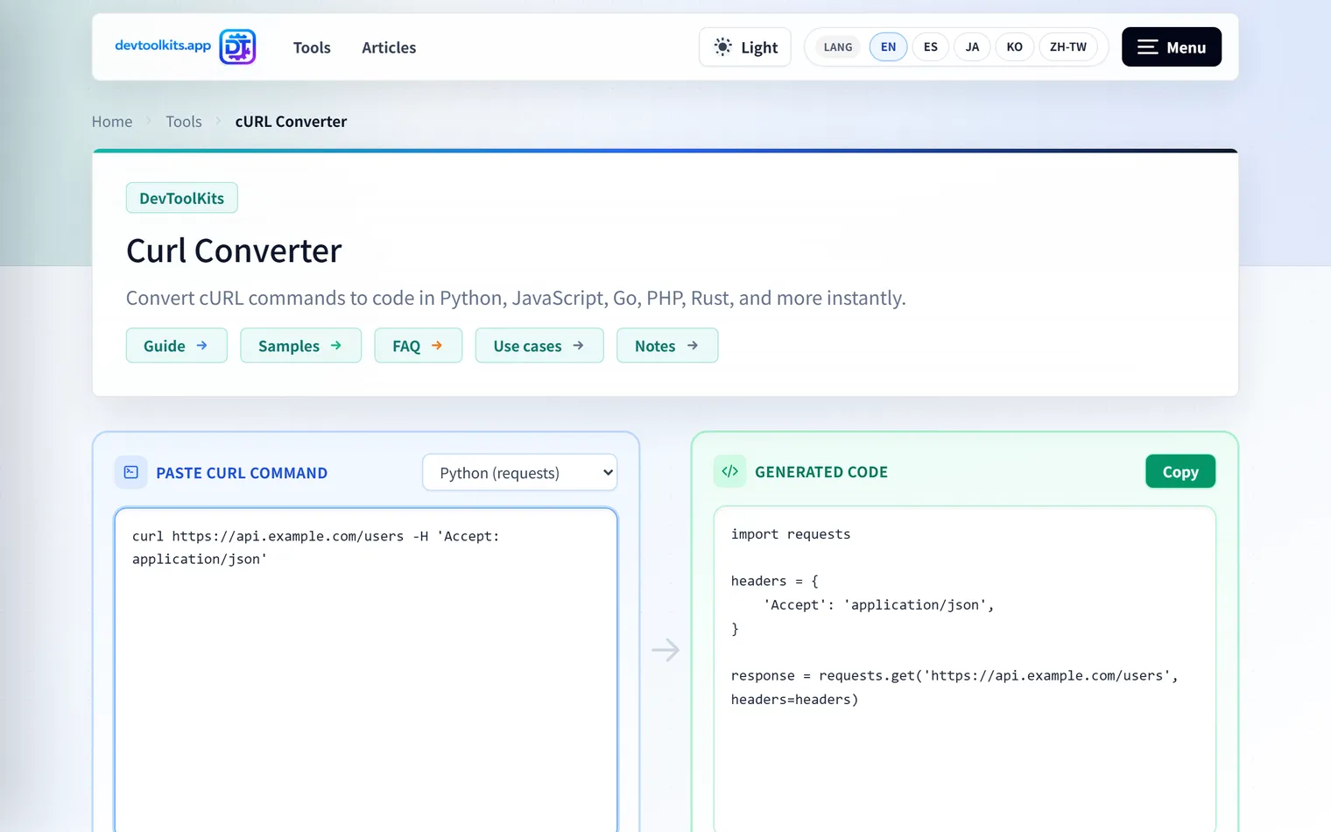Click the DevToolKits DT logo icon
Image resolution: width=1331 pixels, height=832 pixels.
pos(237,46)
